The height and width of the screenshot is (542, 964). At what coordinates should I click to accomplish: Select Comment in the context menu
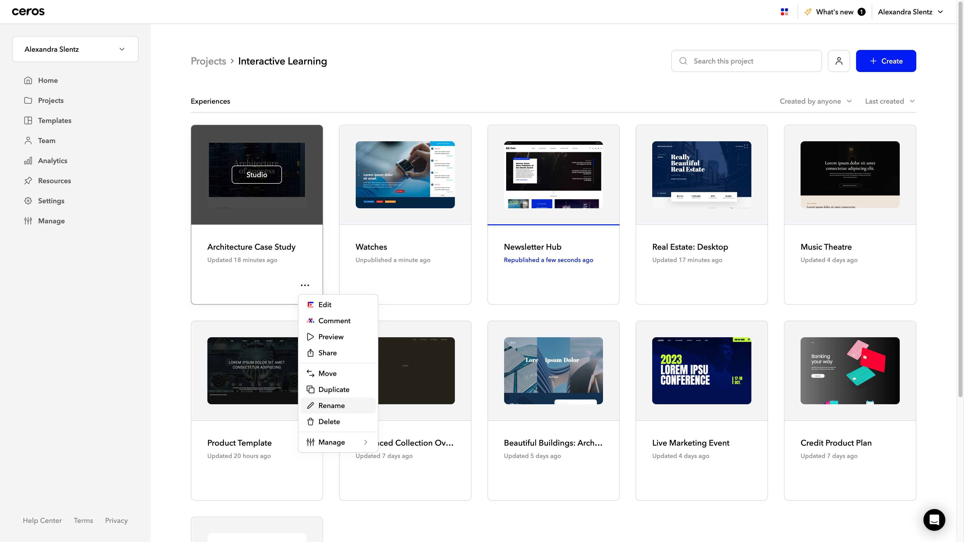(x=338, y=321)
